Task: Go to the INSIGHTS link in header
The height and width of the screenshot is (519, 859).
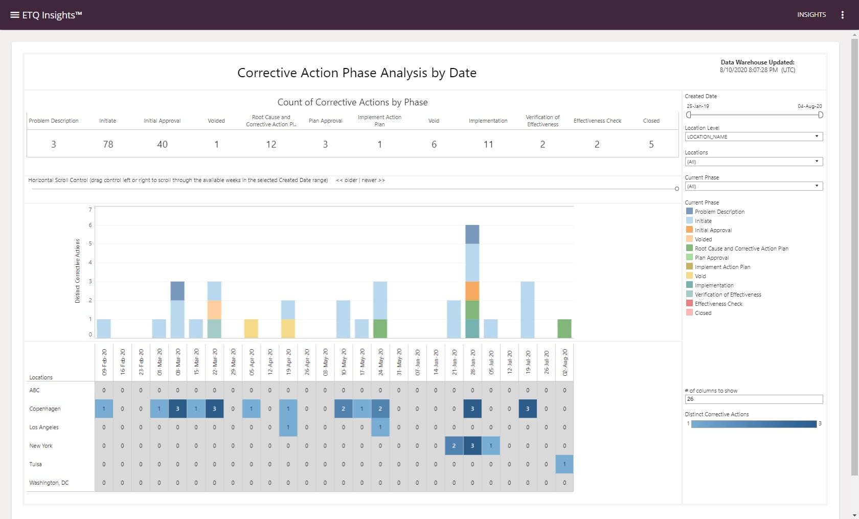Action: [x=811, y=15]
